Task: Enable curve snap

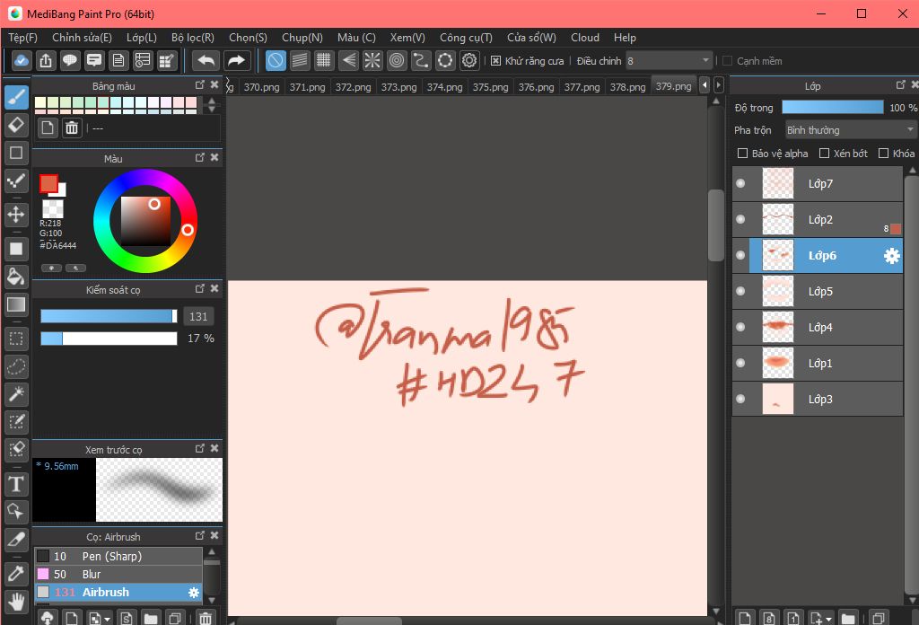Action: (421, 60)
